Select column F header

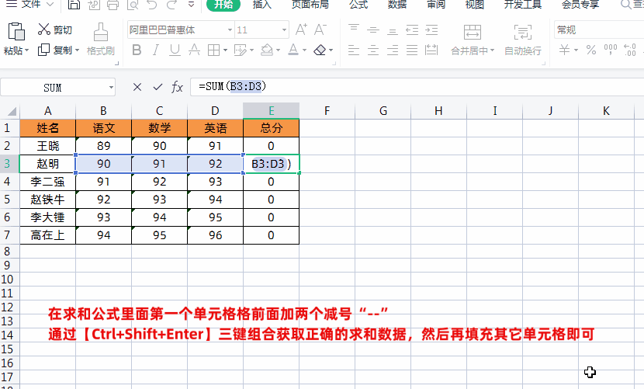[x=327, y=111]
